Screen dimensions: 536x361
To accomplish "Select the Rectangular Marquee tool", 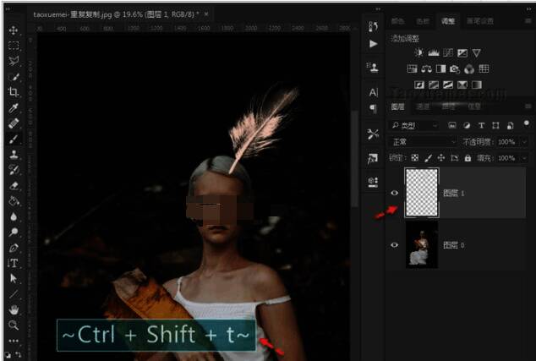I will tap(14, 46).
